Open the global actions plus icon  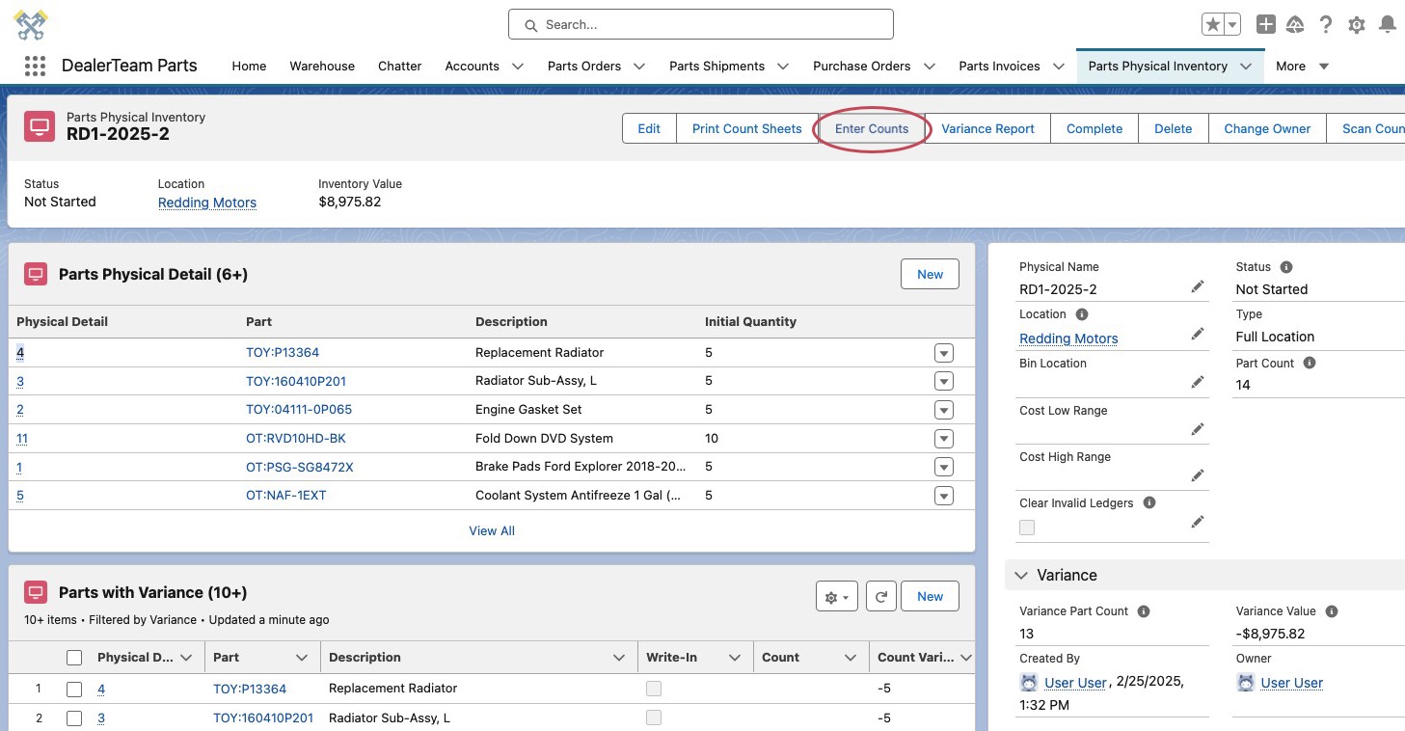(1265, 25)
